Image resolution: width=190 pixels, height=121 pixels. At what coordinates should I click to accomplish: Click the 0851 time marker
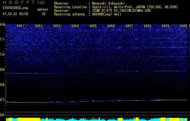tap(21, 26)
